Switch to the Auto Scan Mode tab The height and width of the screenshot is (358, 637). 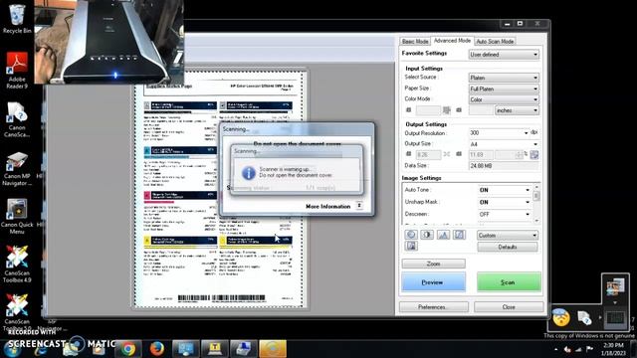click(495, 42)
